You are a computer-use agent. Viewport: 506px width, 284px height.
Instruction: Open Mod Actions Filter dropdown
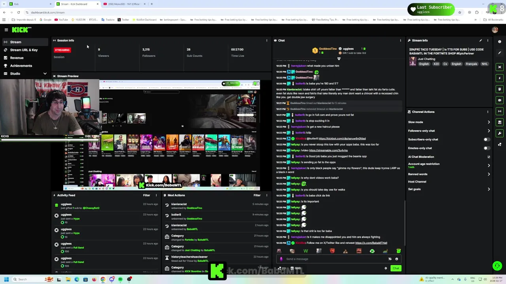coord(257,195)
